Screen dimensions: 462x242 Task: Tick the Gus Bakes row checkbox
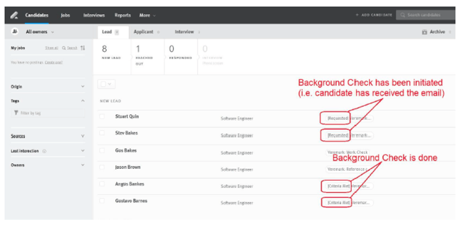coord(102,150)
